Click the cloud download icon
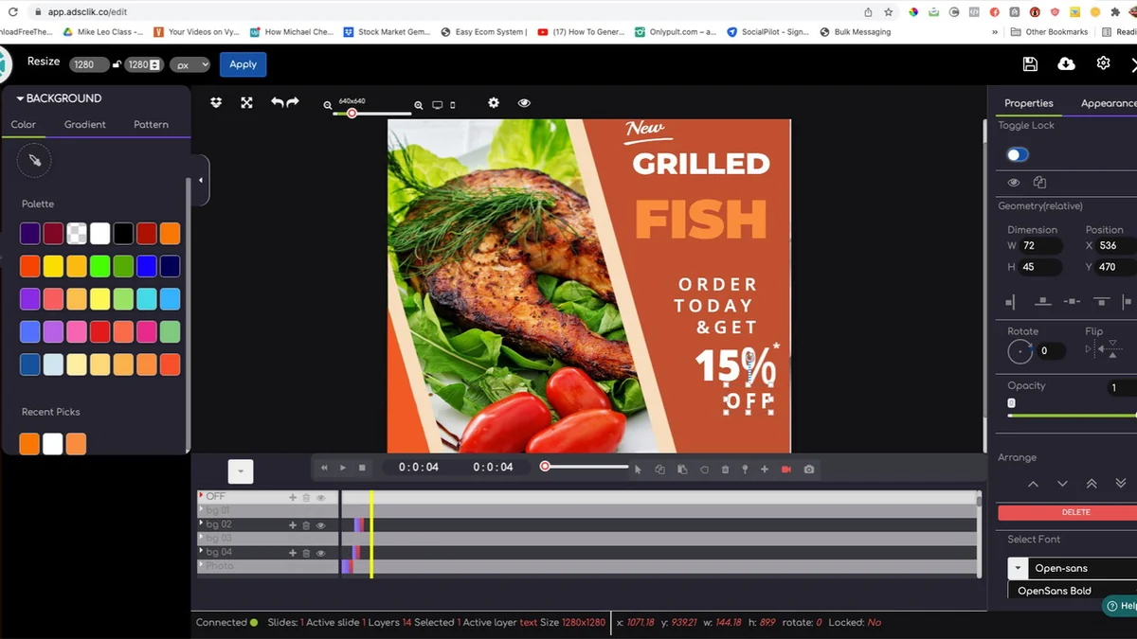This screenshot has height=639, width=1137. tap(1066, 63)
